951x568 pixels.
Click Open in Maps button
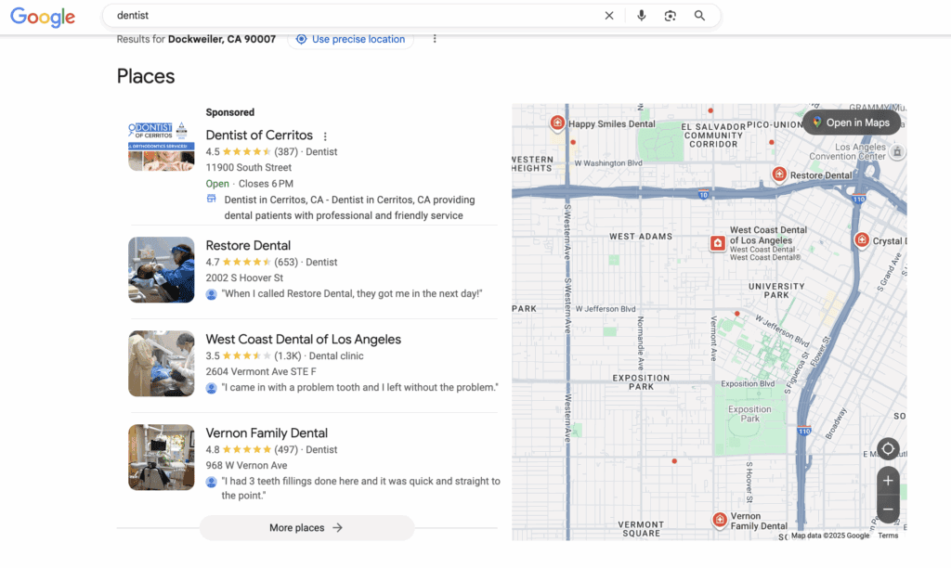[851, 123]
